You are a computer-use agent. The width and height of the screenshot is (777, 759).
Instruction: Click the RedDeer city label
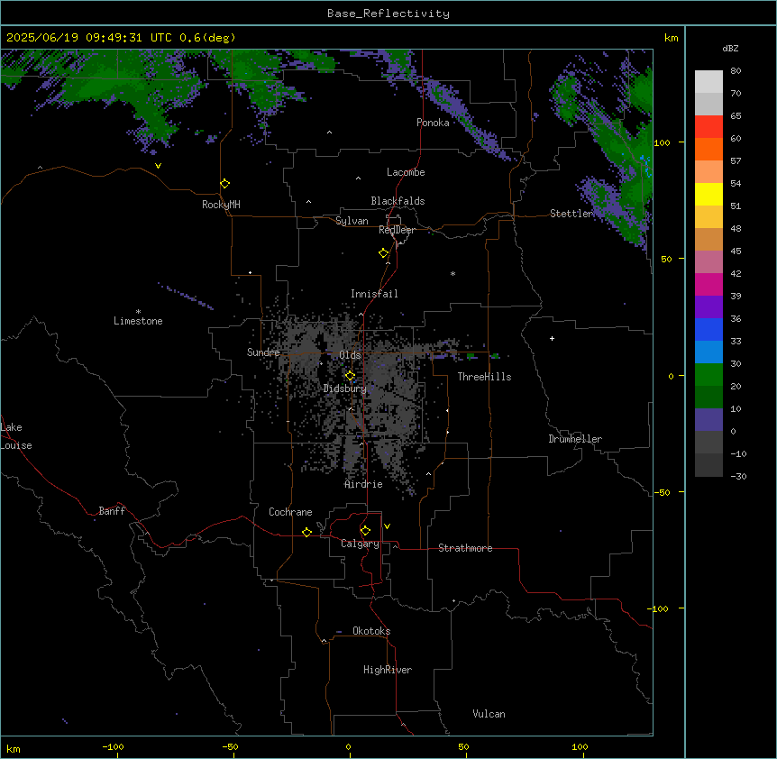397,230
